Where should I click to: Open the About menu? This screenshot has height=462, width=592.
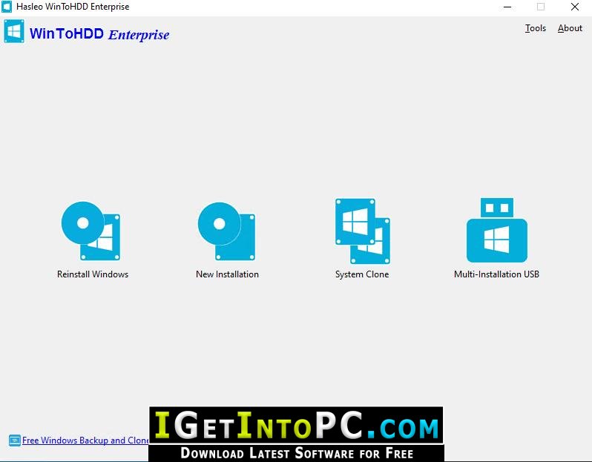click(570, 28)
